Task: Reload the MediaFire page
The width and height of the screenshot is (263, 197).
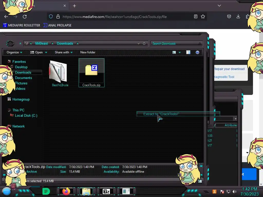Action: coord(25,17)
